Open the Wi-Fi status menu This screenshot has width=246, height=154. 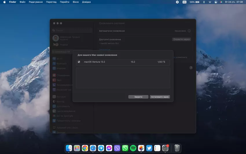[210, 2]
